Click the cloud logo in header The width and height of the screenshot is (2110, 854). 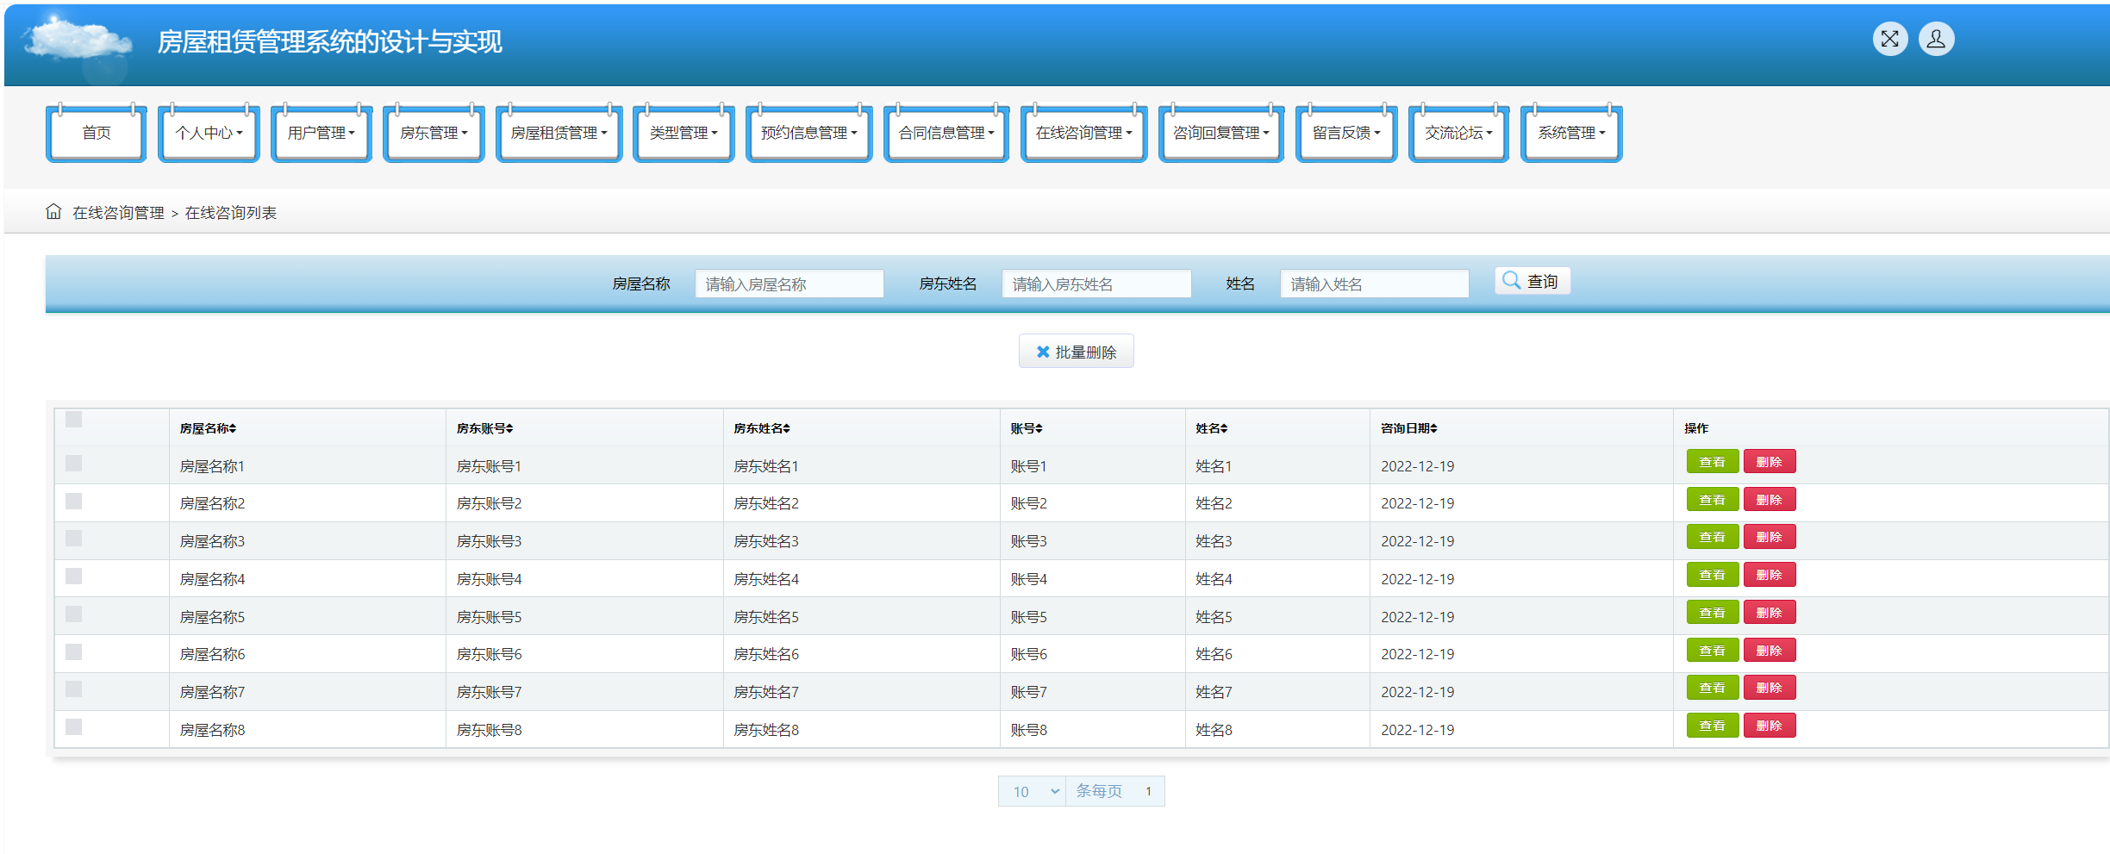click(x=78, y=41)
